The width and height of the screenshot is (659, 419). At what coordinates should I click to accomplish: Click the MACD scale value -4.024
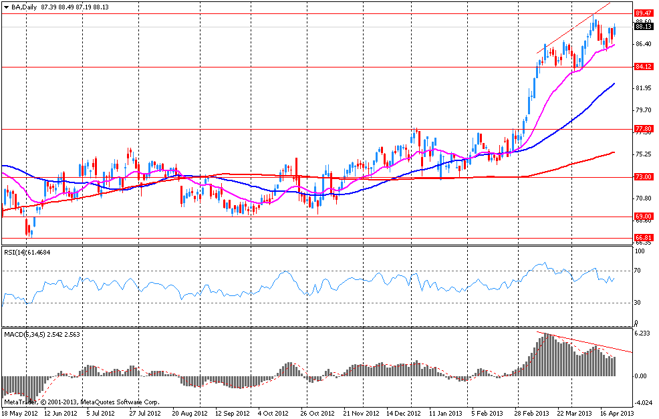pyautogui.click(x=642, y=403)
